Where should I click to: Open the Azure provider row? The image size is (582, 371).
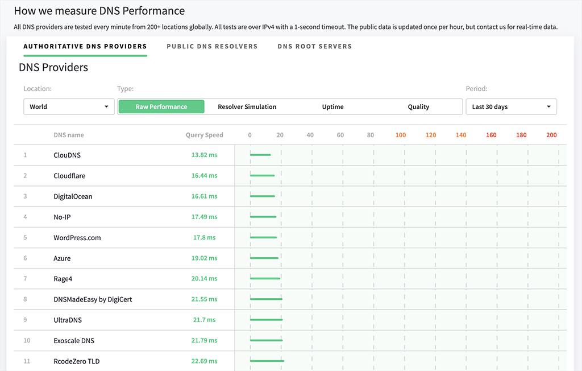point(290,258)
